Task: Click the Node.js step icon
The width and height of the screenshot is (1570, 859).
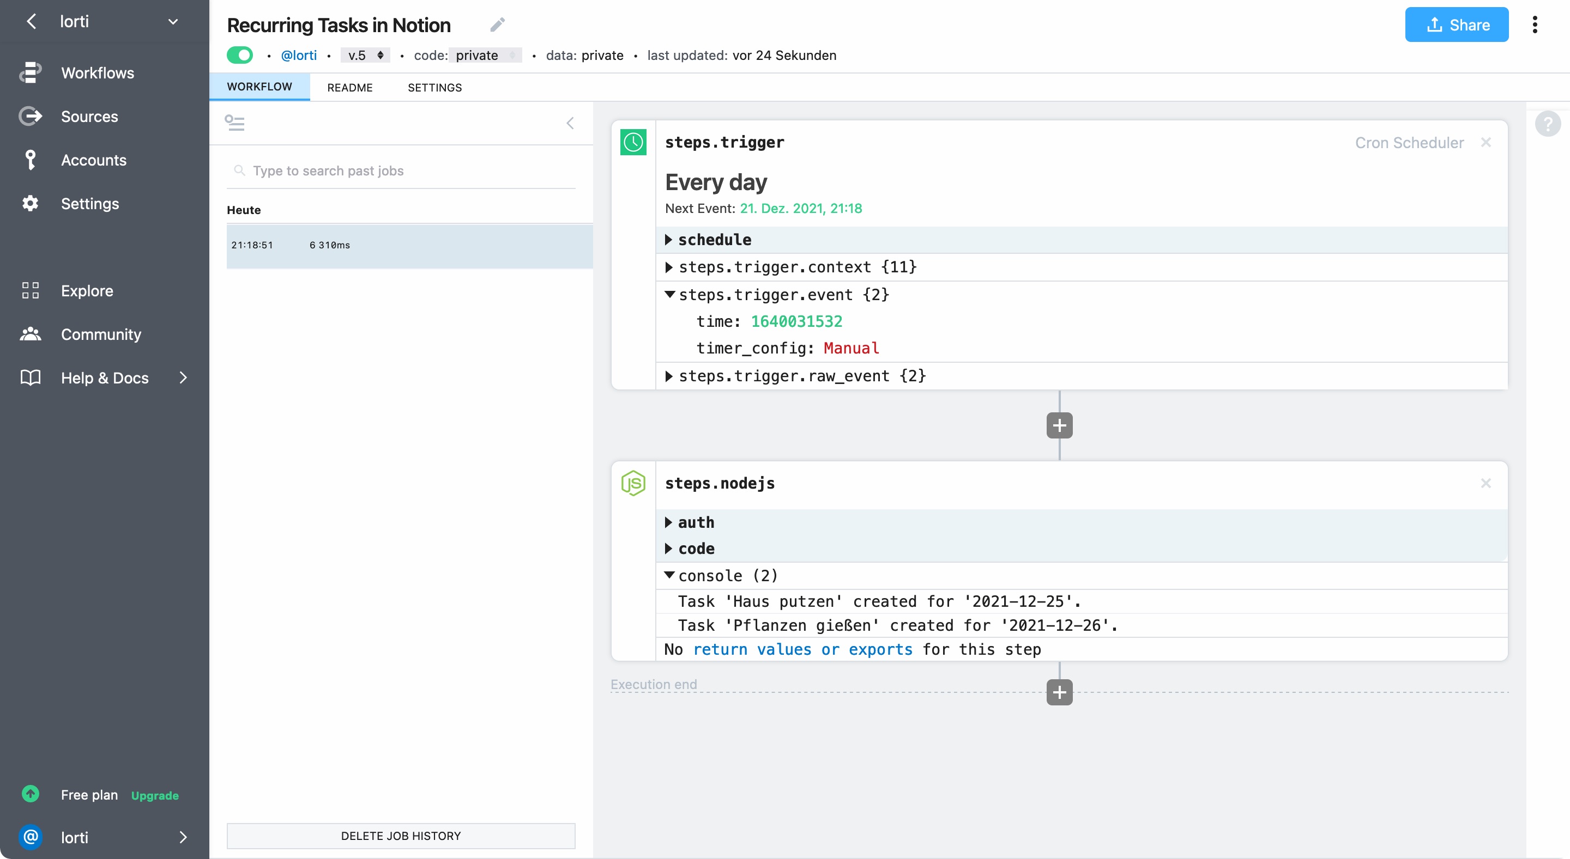Action: pyautogui.click(x=633, y=483)
